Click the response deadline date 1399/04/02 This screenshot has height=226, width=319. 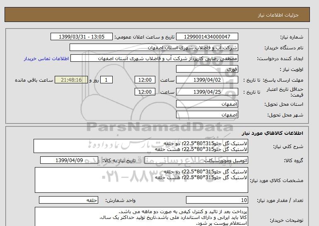point(207,80)
